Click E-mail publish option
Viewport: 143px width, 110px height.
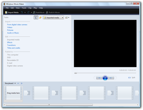coord(10,63)
